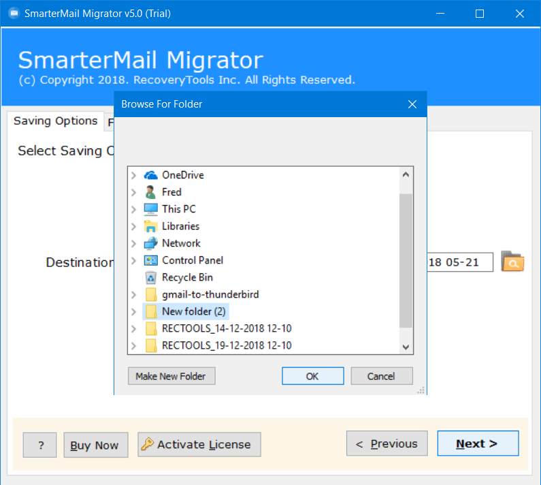Screen dimensions: 541x485
Task: Click the Libraries folder icon
Action: click(x=151, y=226)
